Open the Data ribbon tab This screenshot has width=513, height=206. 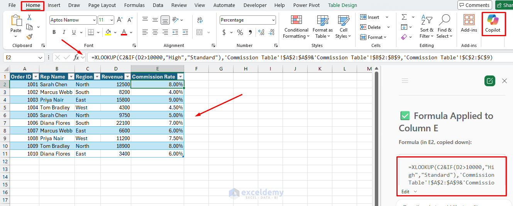tap(158, 5)
